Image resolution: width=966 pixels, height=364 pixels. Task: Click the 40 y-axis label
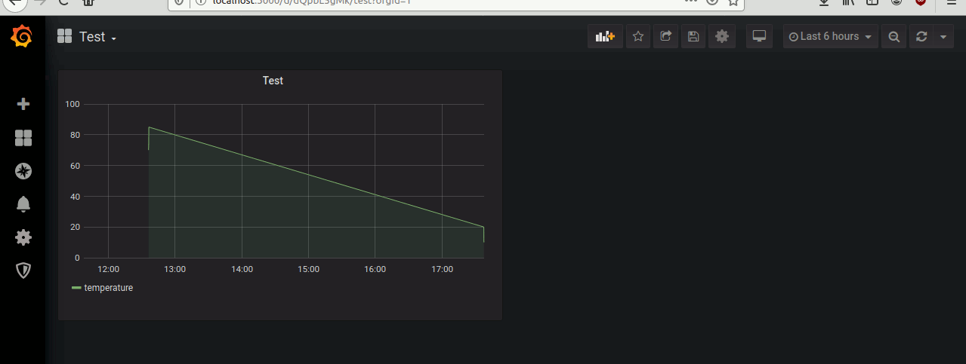75,197
